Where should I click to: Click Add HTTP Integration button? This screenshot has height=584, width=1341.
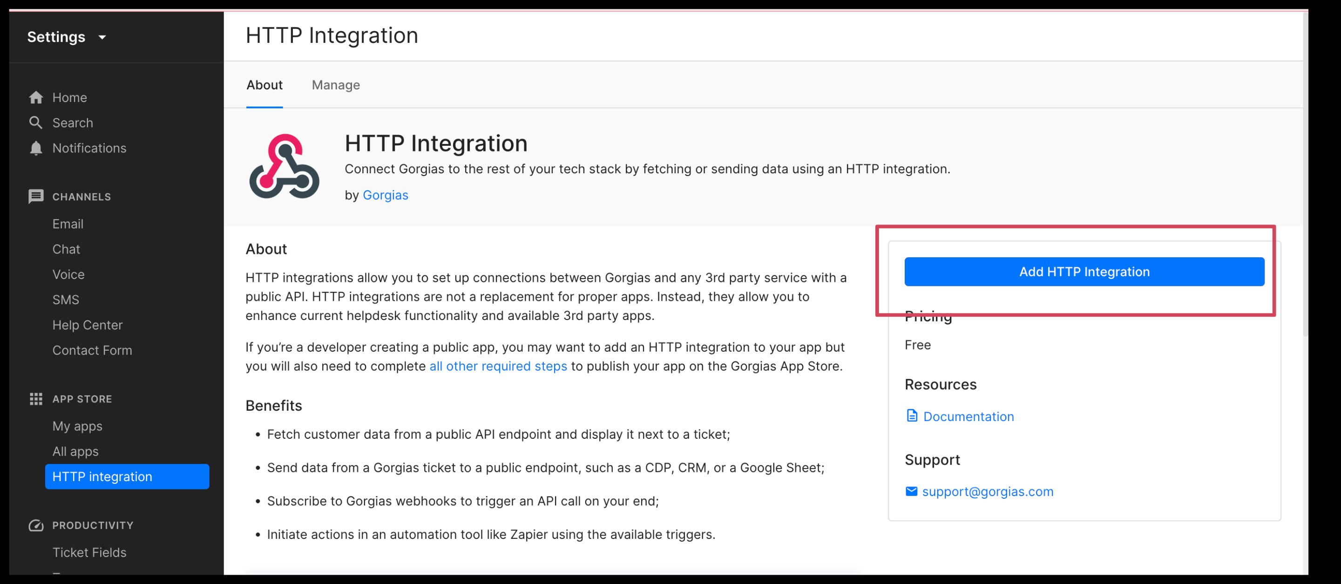point(1084,272)
